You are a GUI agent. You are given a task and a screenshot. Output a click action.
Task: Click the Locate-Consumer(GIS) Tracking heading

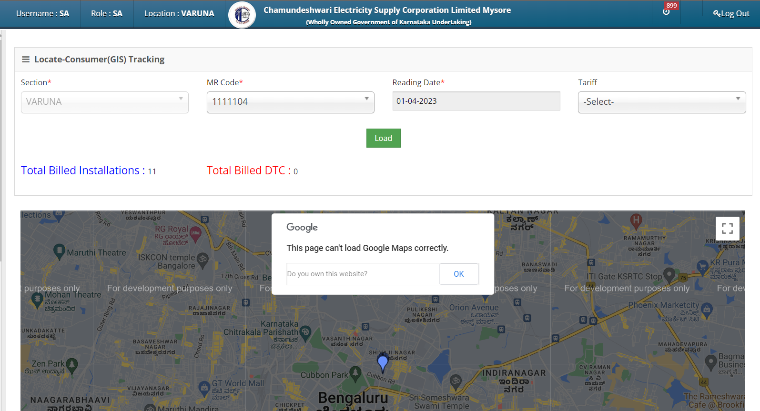pyautogui.click(x=100, y=60)
